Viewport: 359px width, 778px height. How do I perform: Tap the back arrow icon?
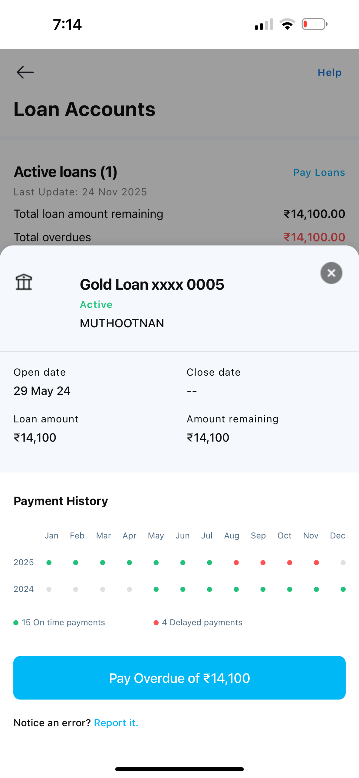[x=25, y=72]
